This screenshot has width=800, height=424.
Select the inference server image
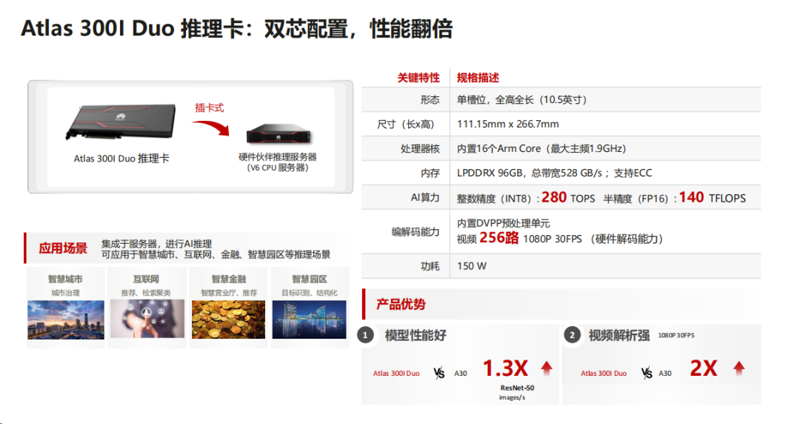(x=279, y=134)
